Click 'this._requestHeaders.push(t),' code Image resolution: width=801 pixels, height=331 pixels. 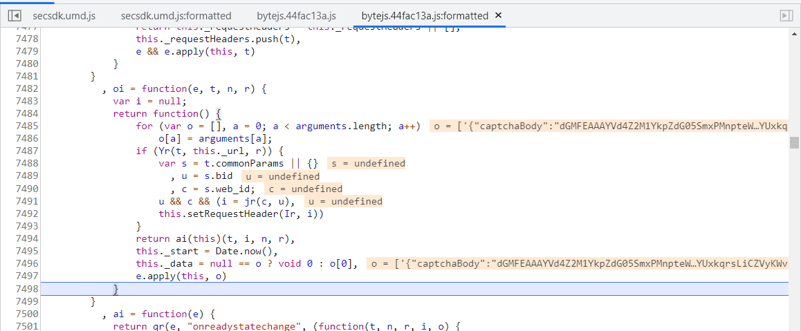218,39
